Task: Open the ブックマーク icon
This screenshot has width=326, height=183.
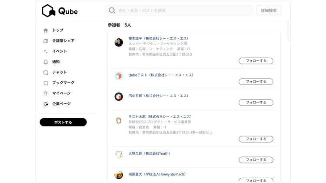Action: [46, 83]
